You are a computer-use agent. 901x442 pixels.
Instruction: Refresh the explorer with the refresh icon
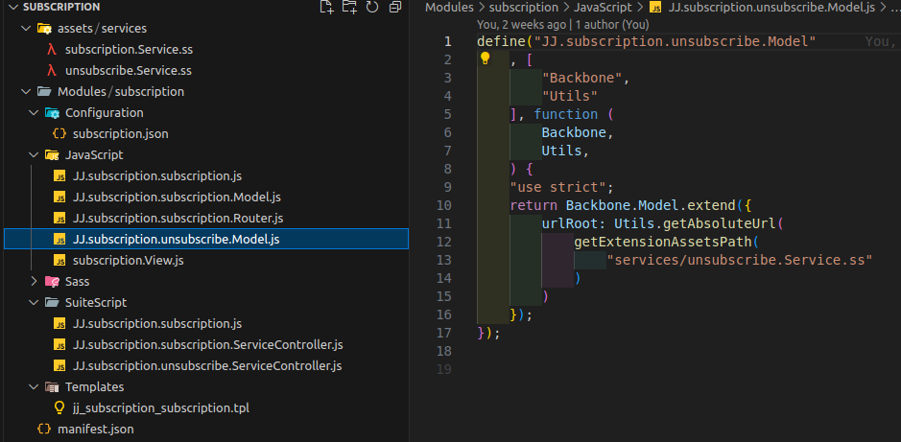[371, 8]
